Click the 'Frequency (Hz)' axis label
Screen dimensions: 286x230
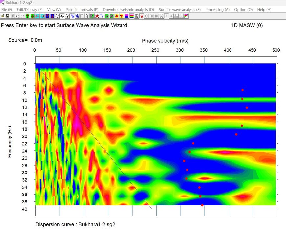tap(10, 142)
